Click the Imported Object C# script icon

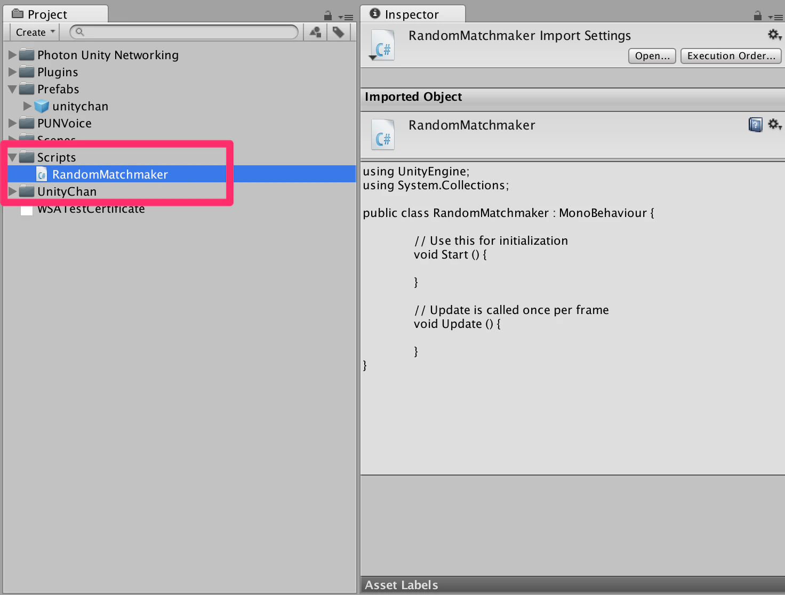click(x=382, y=134)
